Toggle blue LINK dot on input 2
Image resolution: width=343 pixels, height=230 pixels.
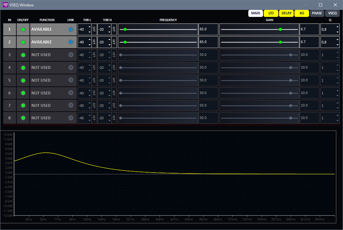click(x=71, y=42)
